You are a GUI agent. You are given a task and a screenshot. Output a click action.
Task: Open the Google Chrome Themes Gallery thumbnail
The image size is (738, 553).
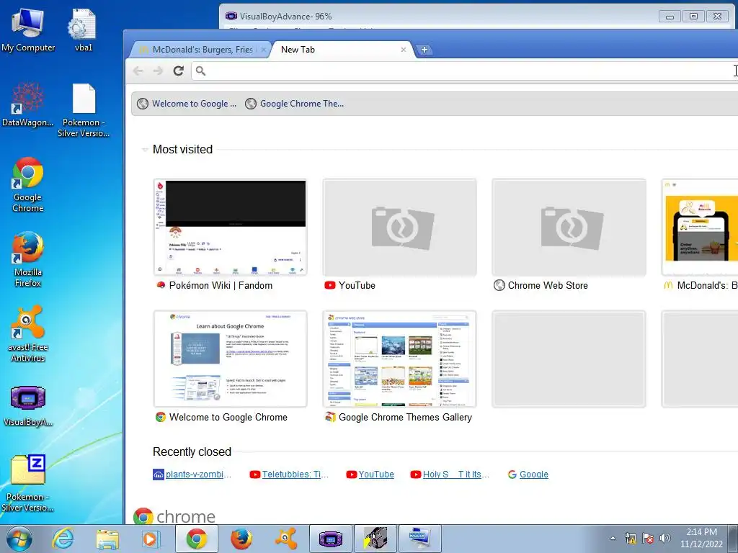(x=399, y=359)
